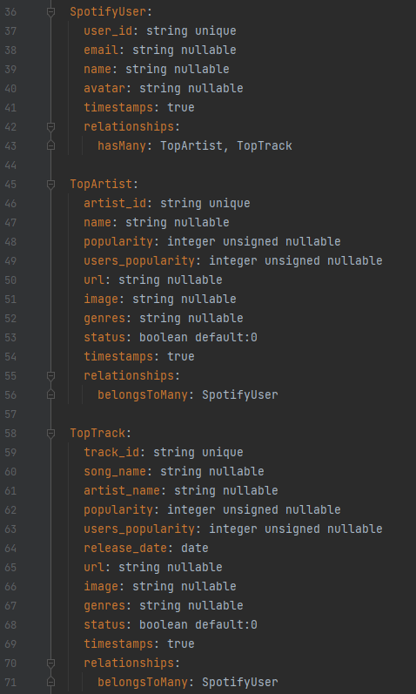Click fold end marker on line 71
Image resolution: width=416 pixels, height=694 pixels.
50,682
